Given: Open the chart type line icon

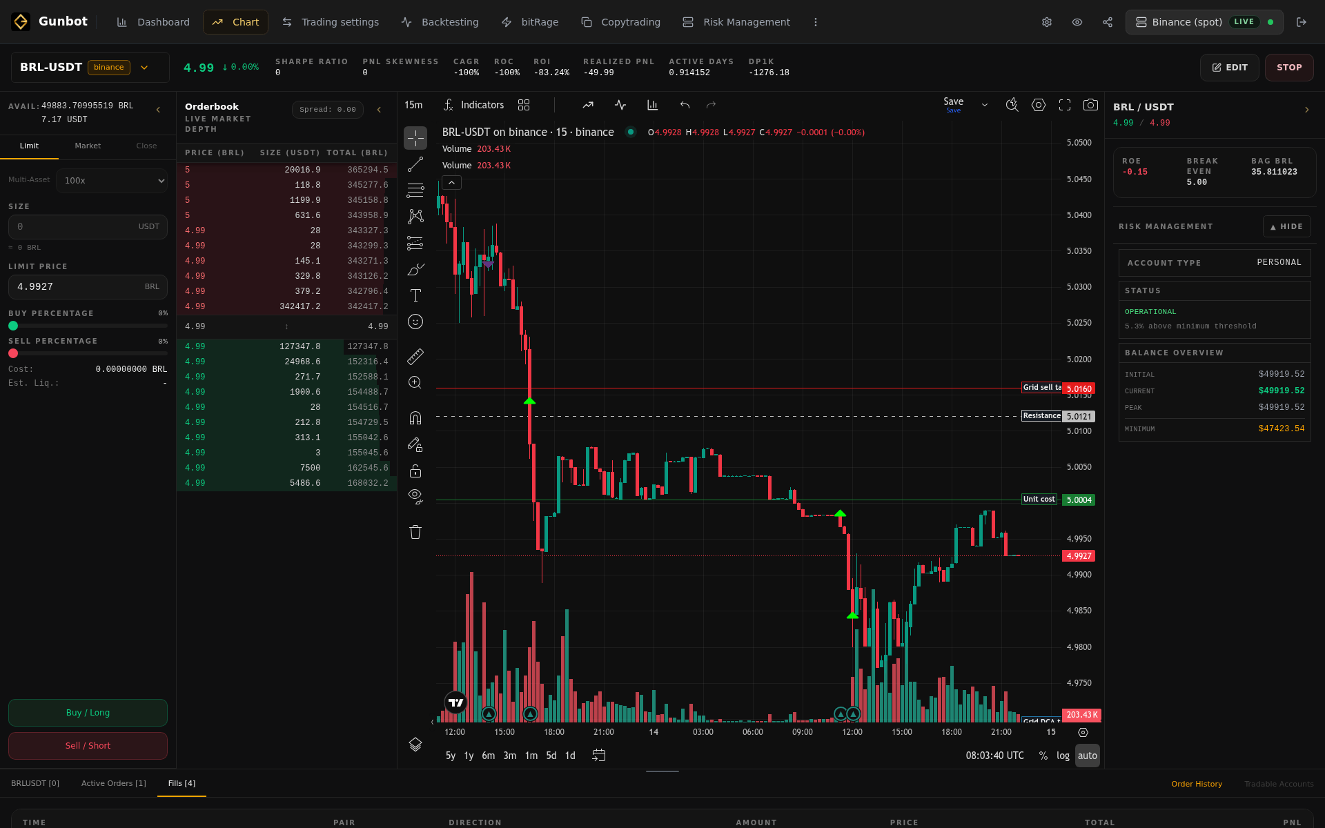Looking at the screenshot, I should point(588,105).
